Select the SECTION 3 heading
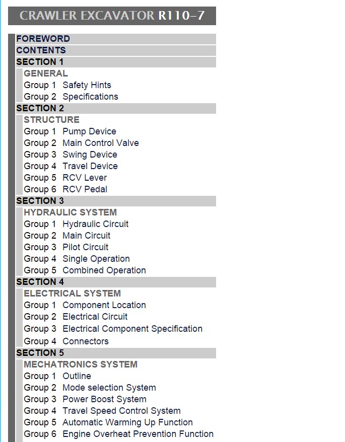Viewport: 345px width, 442px height. click(40, 201)
